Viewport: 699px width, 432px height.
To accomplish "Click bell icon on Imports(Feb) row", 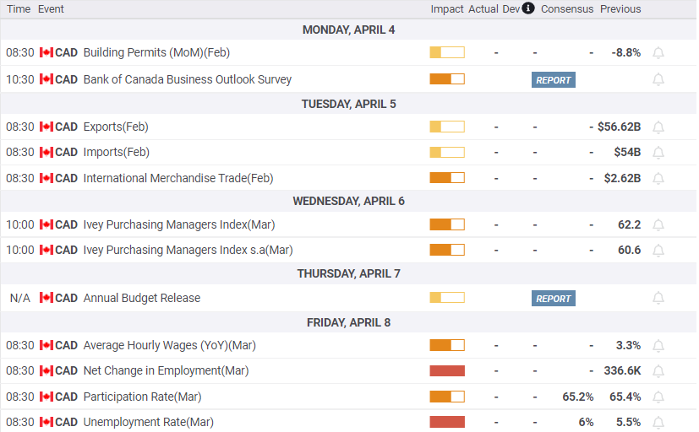I will (x=658, y=153).
